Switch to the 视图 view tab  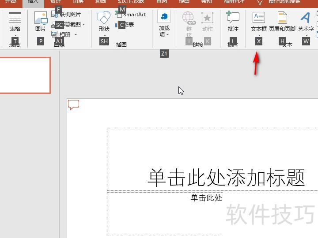184,2
